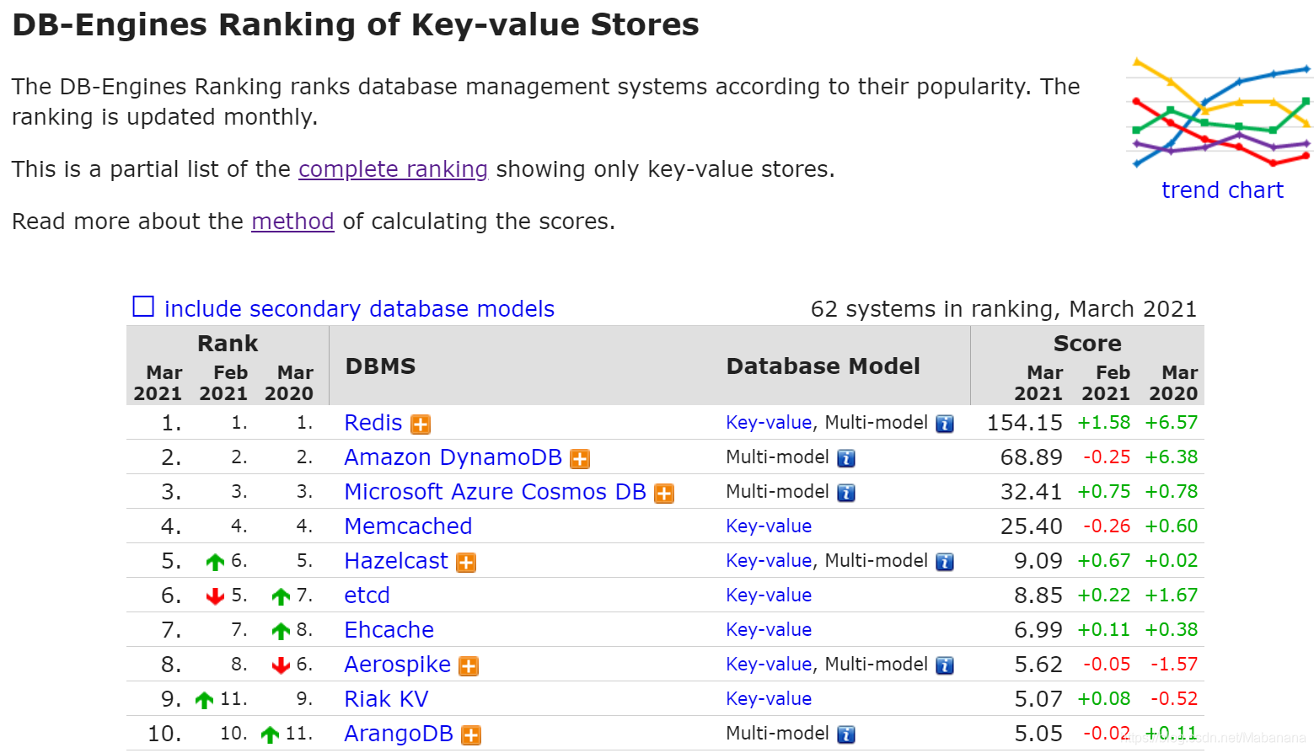This screenshot has height=753, width=1314.
Task: Open the Hazelcast link
Action: [396, 561]
